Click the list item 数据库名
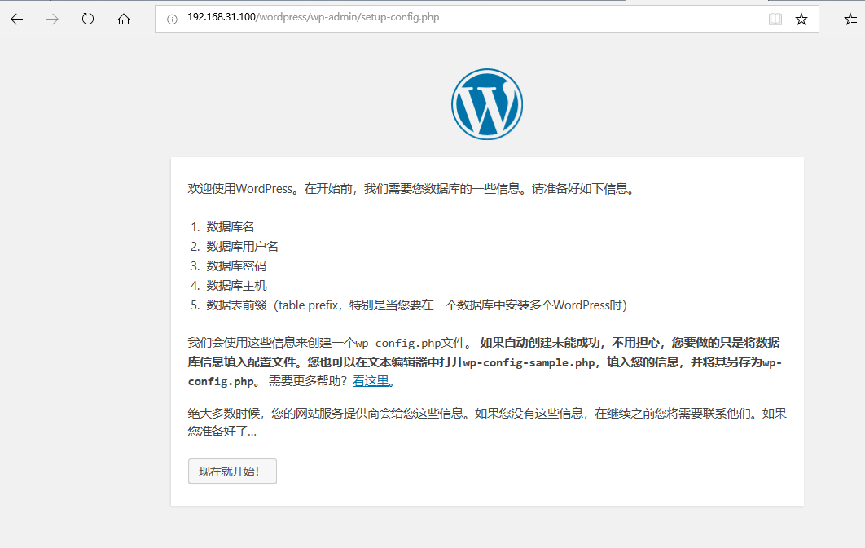Image resolution: width=865 pixels, height=548 pixels. (x=230, y=226)
